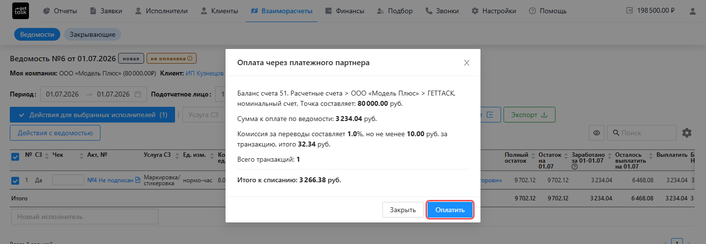Click the 'Новый исполнитель' input field
The width and height of the screenshot is (706, 244).
pos(84,217)
